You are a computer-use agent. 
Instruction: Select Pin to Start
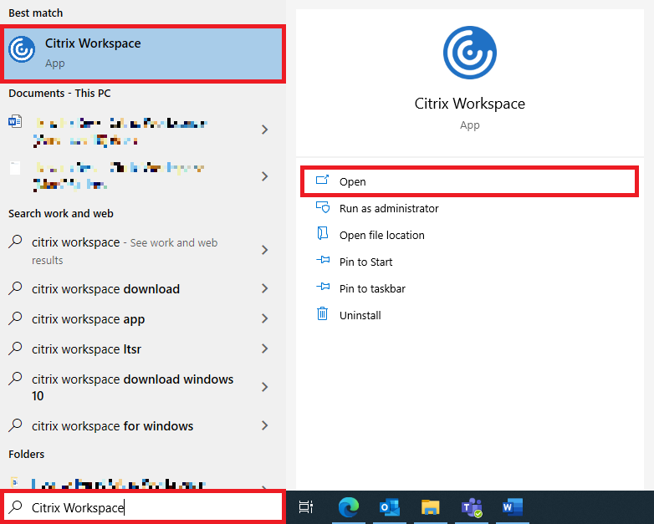pyautogui.click(x=470, y=262)
